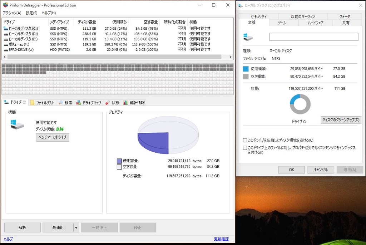Click the right scroll arrow of drive list
Screen dimensions: 366x245
(231, 57)
